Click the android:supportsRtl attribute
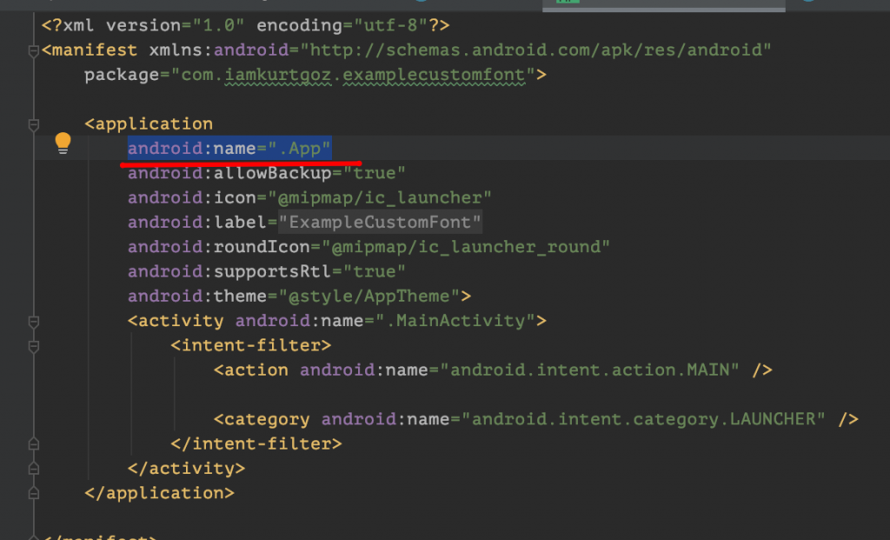 (267, 271)
